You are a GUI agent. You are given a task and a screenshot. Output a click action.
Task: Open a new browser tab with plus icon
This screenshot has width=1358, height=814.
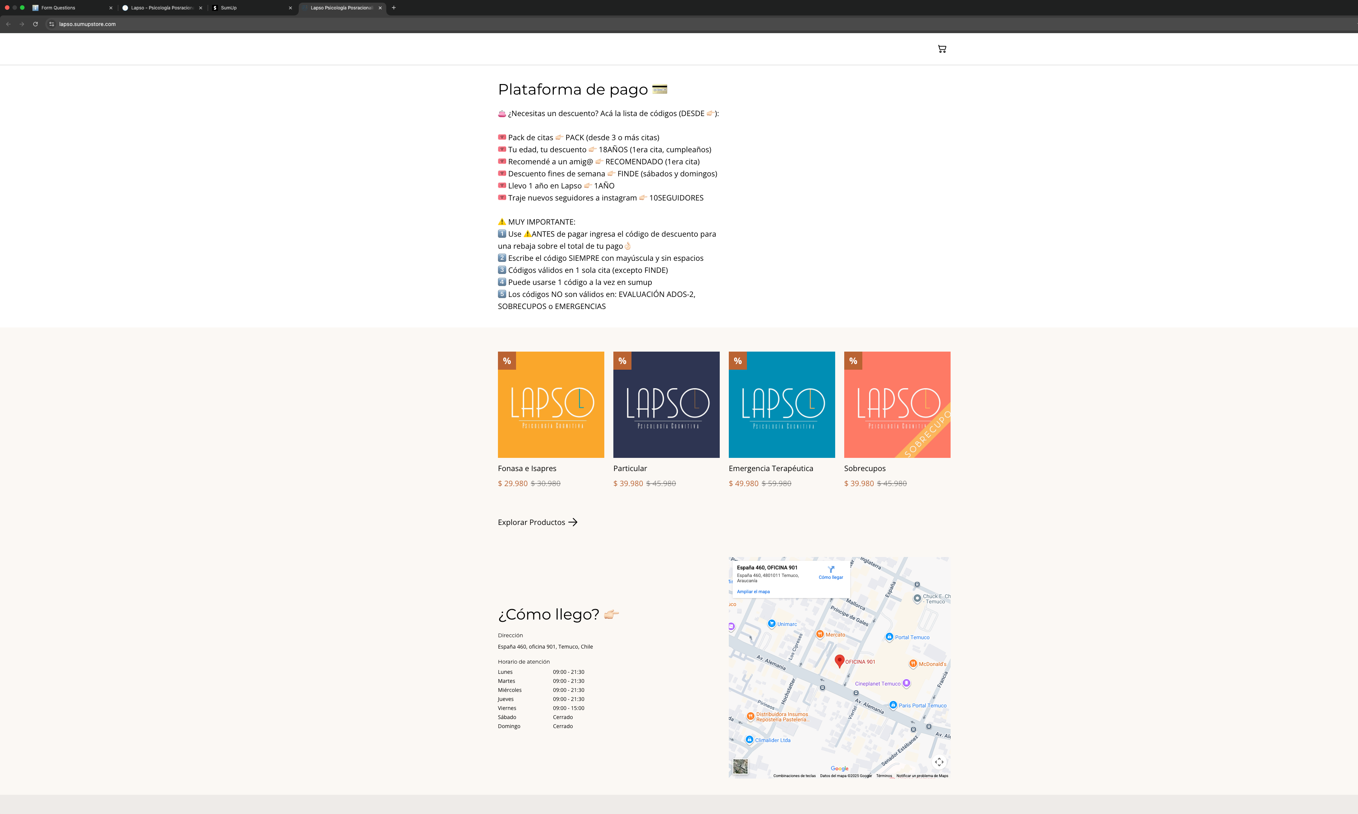(x=393, y=8)
